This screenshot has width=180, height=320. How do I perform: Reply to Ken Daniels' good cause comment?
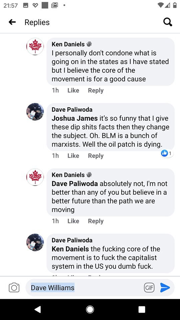coord(96,90)
